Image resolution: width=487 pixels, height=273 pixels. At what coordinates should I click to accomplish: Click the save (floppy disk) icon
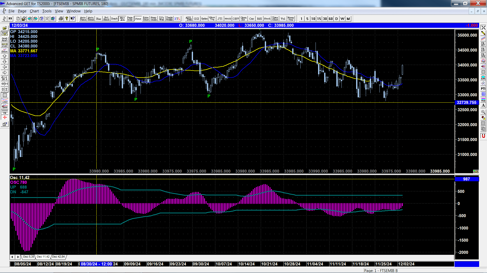pos(24,19)
